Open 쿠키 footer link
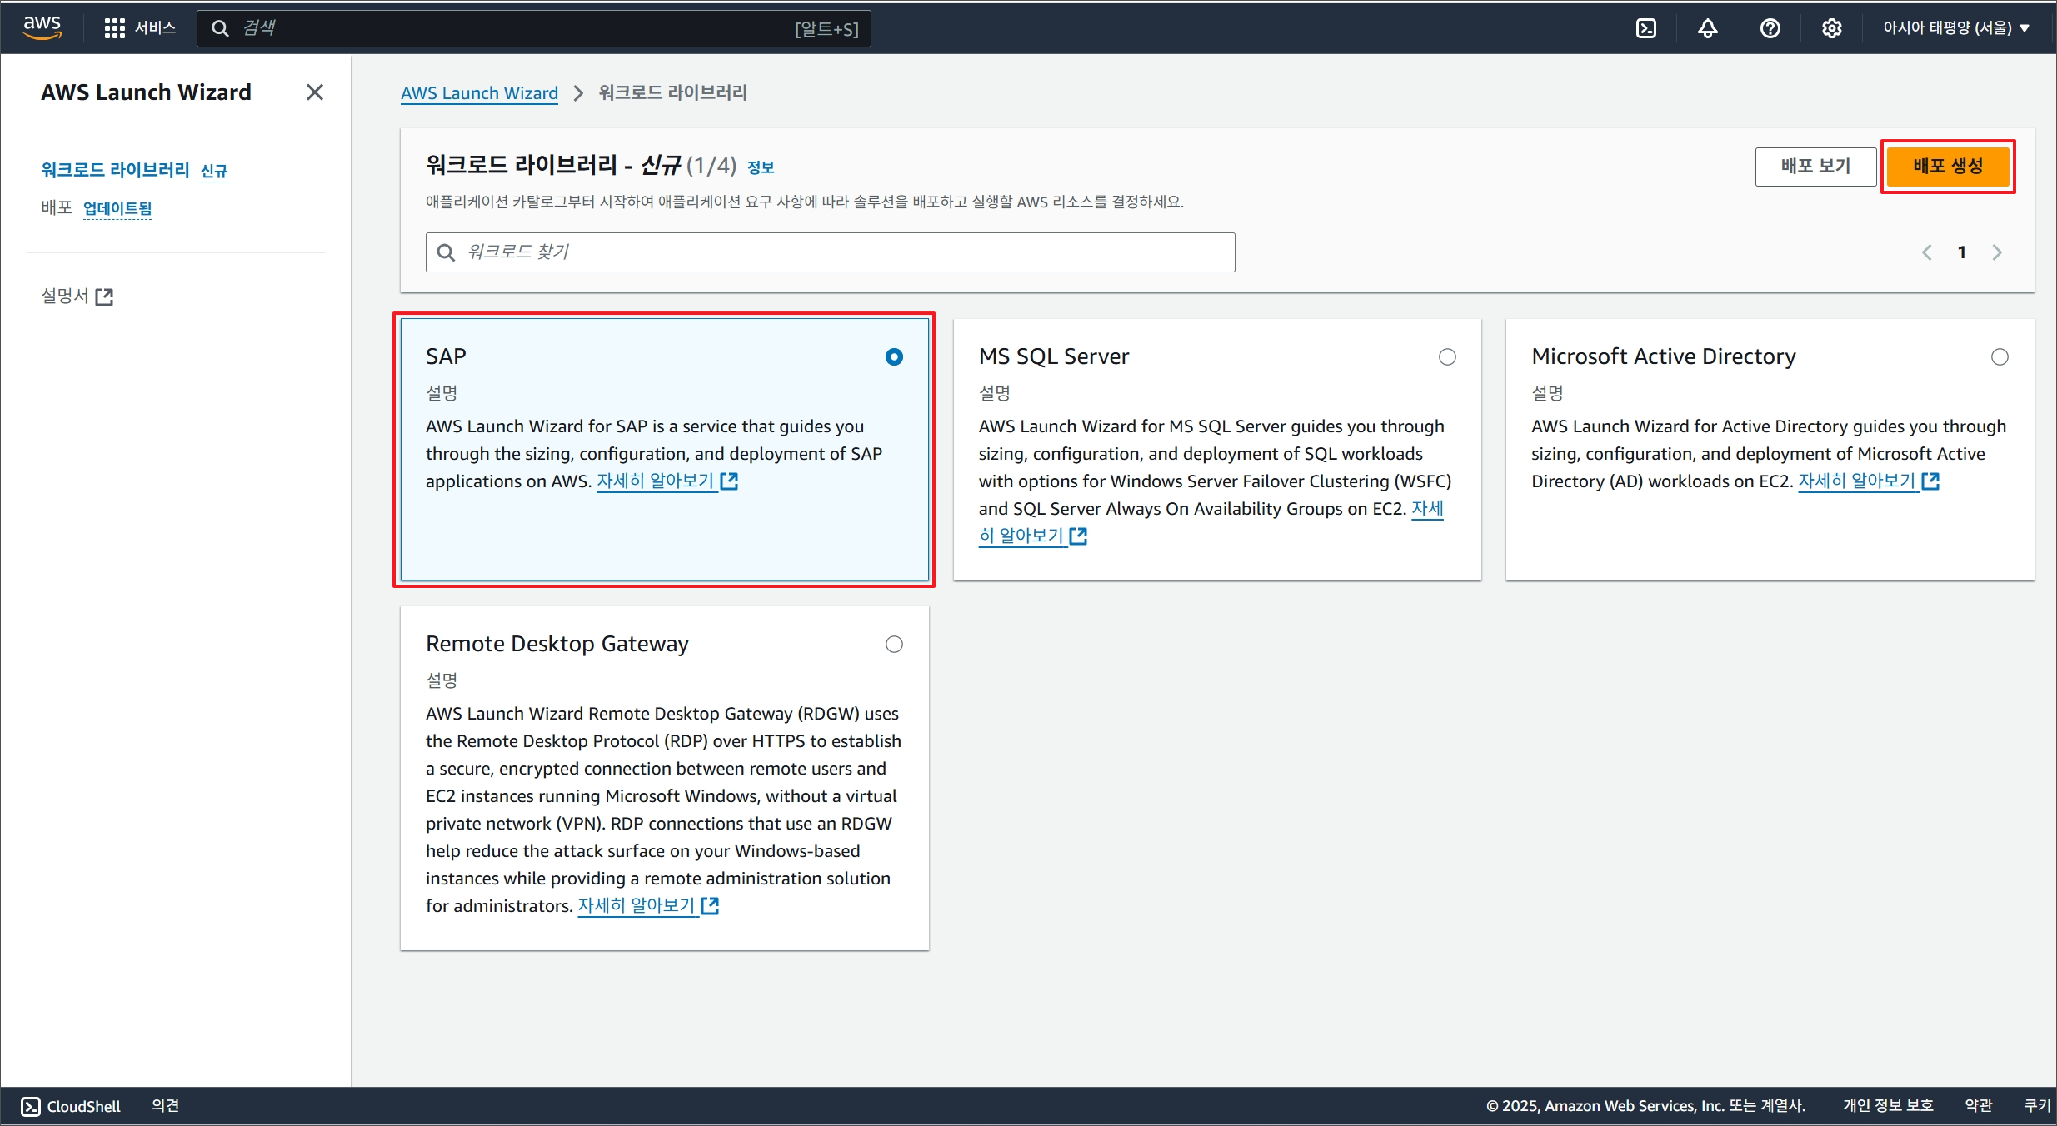The height and width of the screenshot is (1126, 2057). tap(2037, 1105)
